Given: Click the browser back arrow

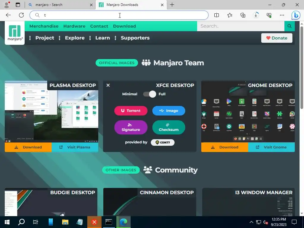Looking at the screenshot, I should pyautogui.click(x=8, y=15).
